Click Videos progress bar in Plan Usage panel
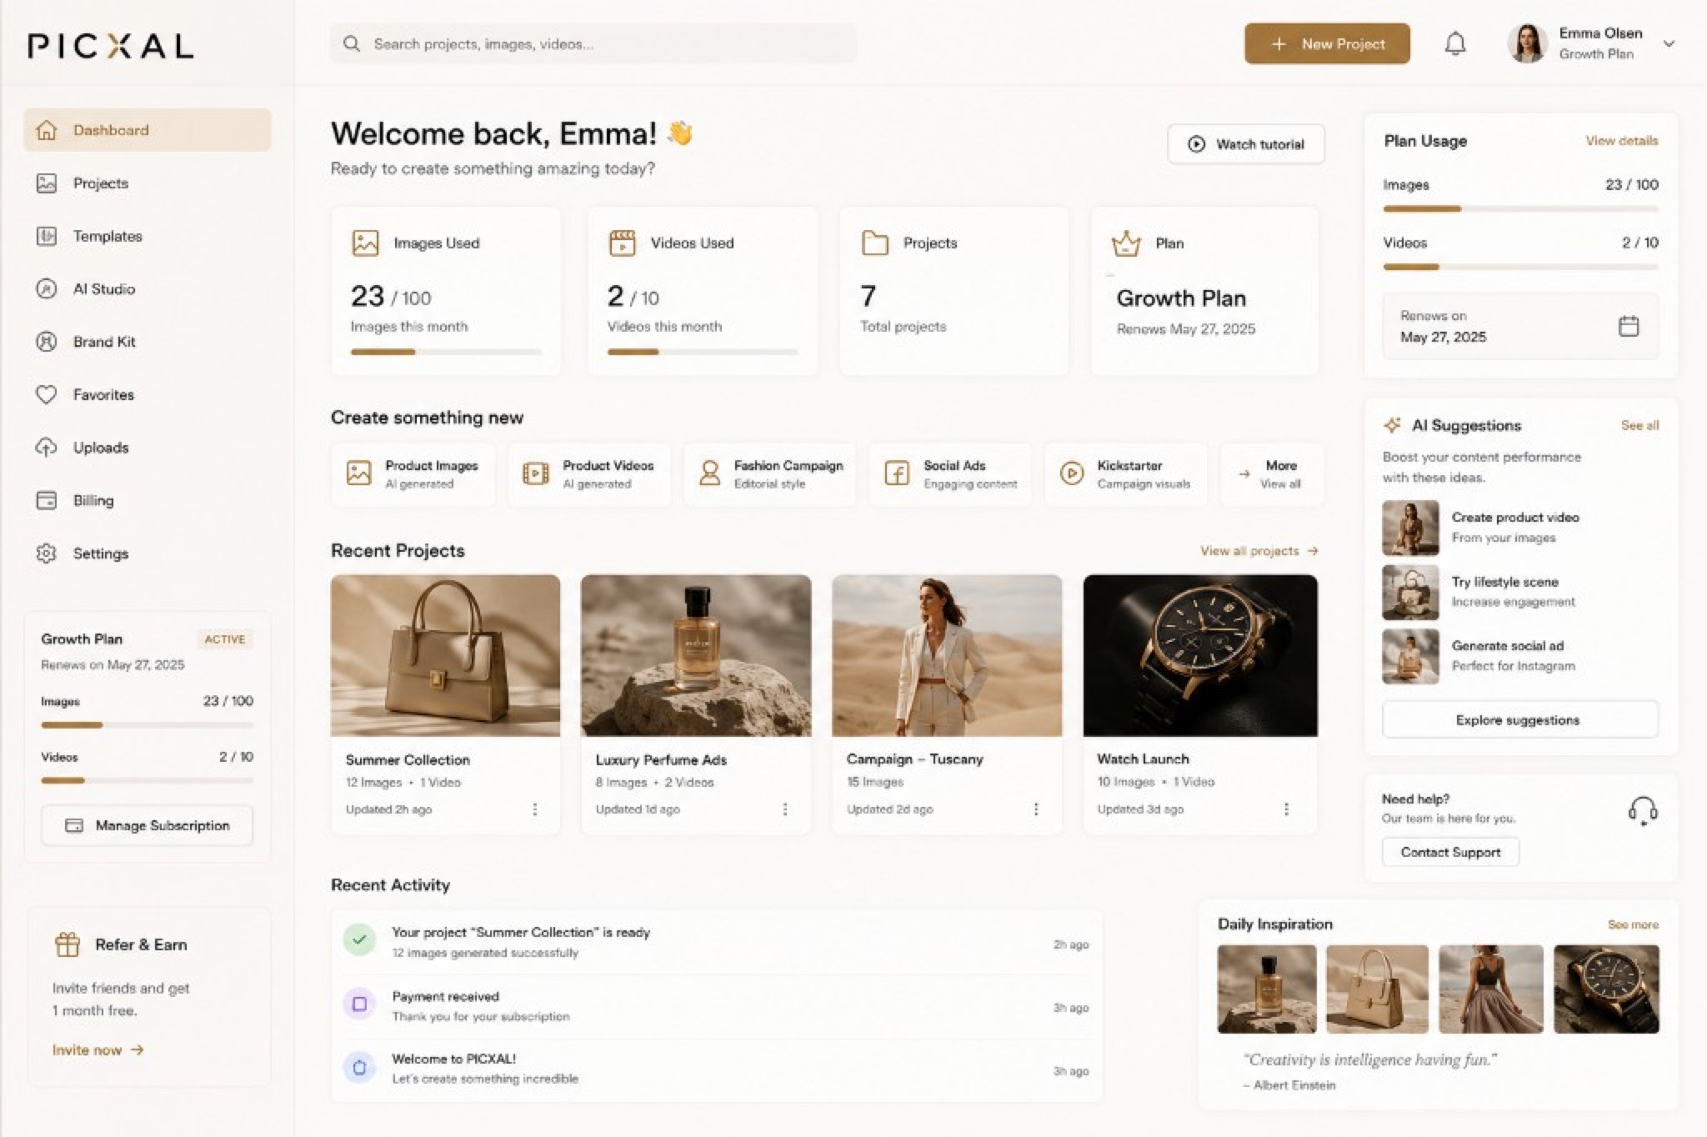Viewport: 1707px width, 1137px height. [1520, 267]
